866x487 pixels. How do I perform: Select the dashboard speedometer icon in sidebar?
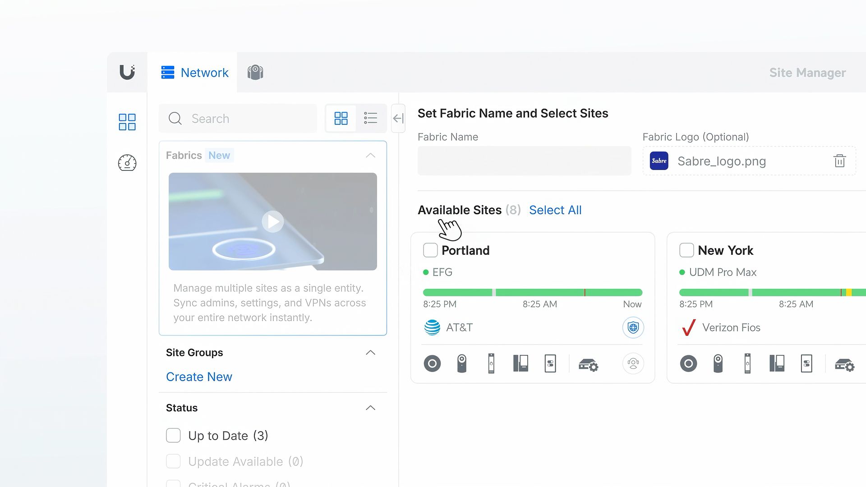[127, 163]
